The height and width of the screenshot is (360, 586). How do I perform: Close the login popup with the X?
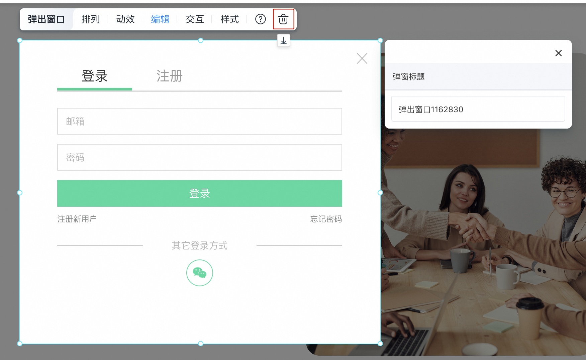point(362,58)
